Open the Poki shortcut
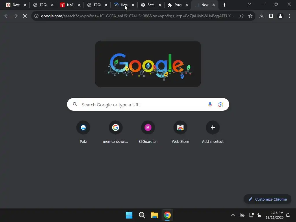296x222 pixels. point(83,132)
